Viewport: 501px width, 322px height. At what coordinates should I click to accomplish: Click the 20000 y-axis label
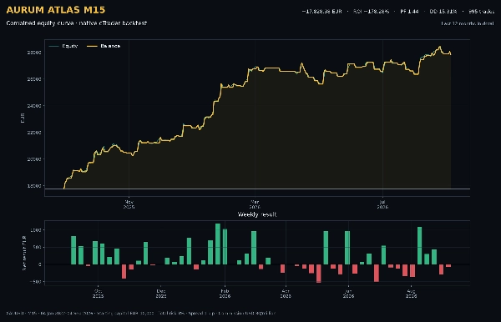point(34,159)
